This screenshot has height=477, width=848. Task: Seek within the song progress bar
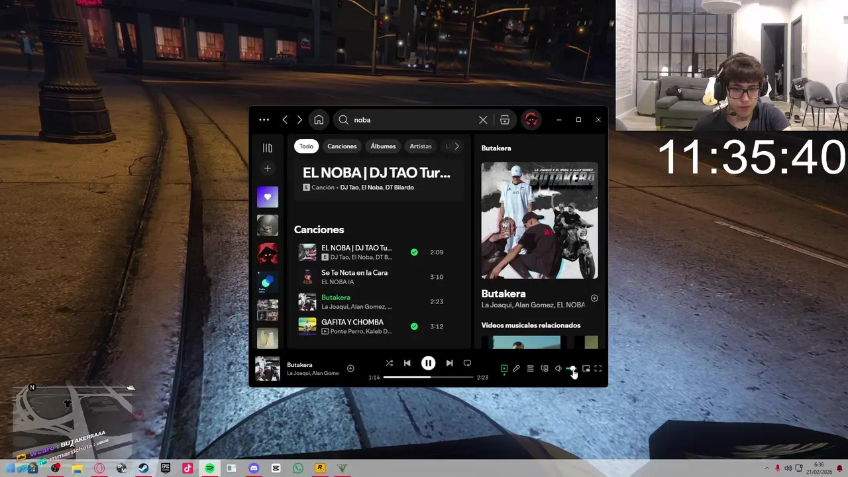click(428, 377)
